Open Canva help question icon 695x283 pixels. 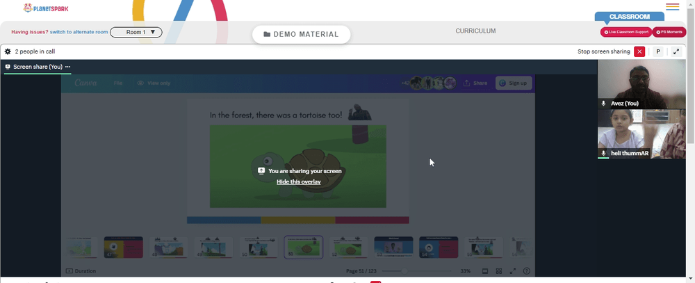[527, 271]
